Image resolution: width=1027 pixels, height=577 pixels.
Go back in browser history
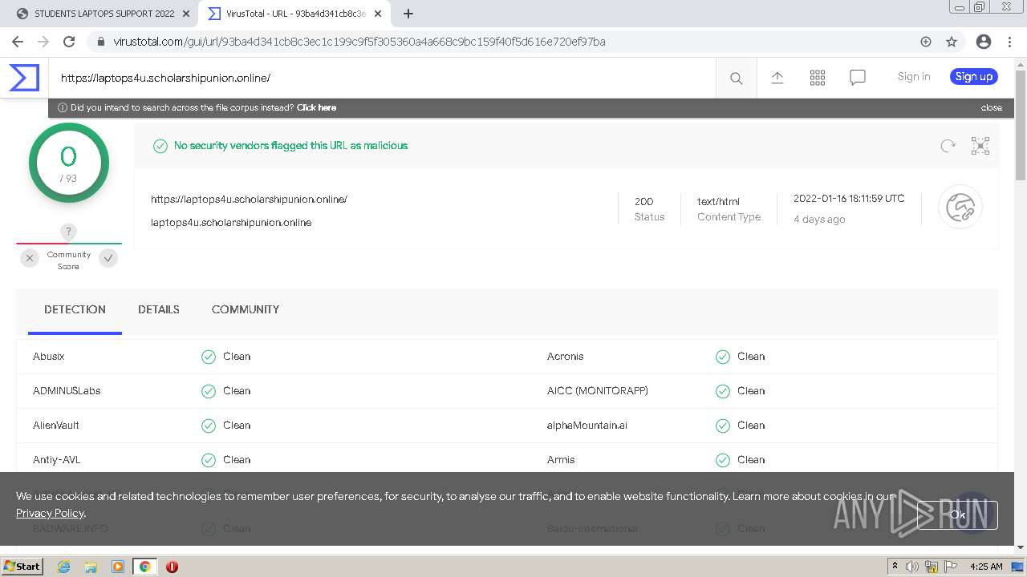coord(18,42)
